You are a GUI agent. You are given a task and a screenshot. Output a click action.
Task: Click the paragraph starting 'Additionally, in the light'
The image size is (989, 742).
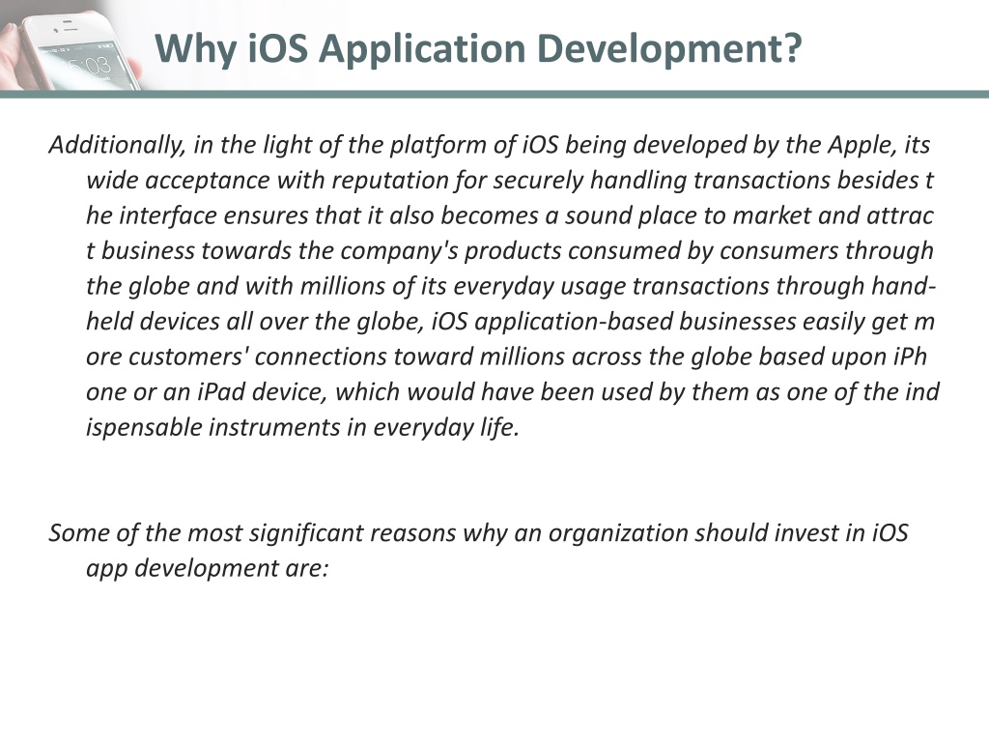[x=494, y=286]
